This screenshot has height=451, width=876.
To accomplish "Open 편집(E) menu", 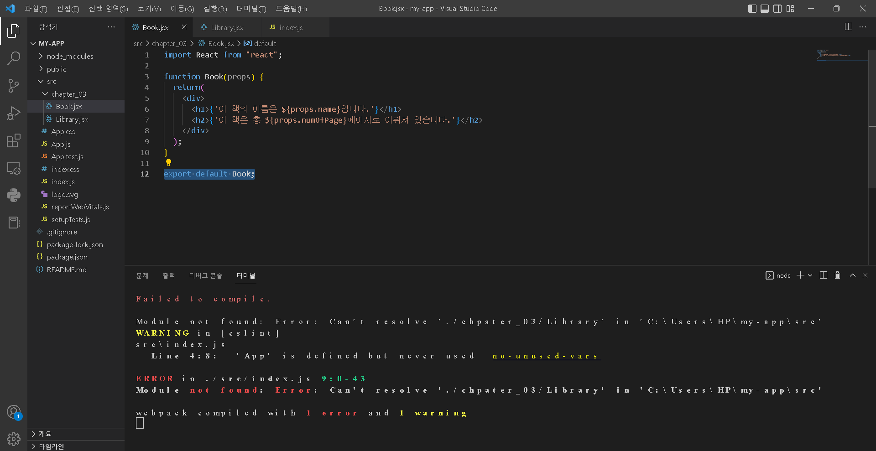I will 68,9.
